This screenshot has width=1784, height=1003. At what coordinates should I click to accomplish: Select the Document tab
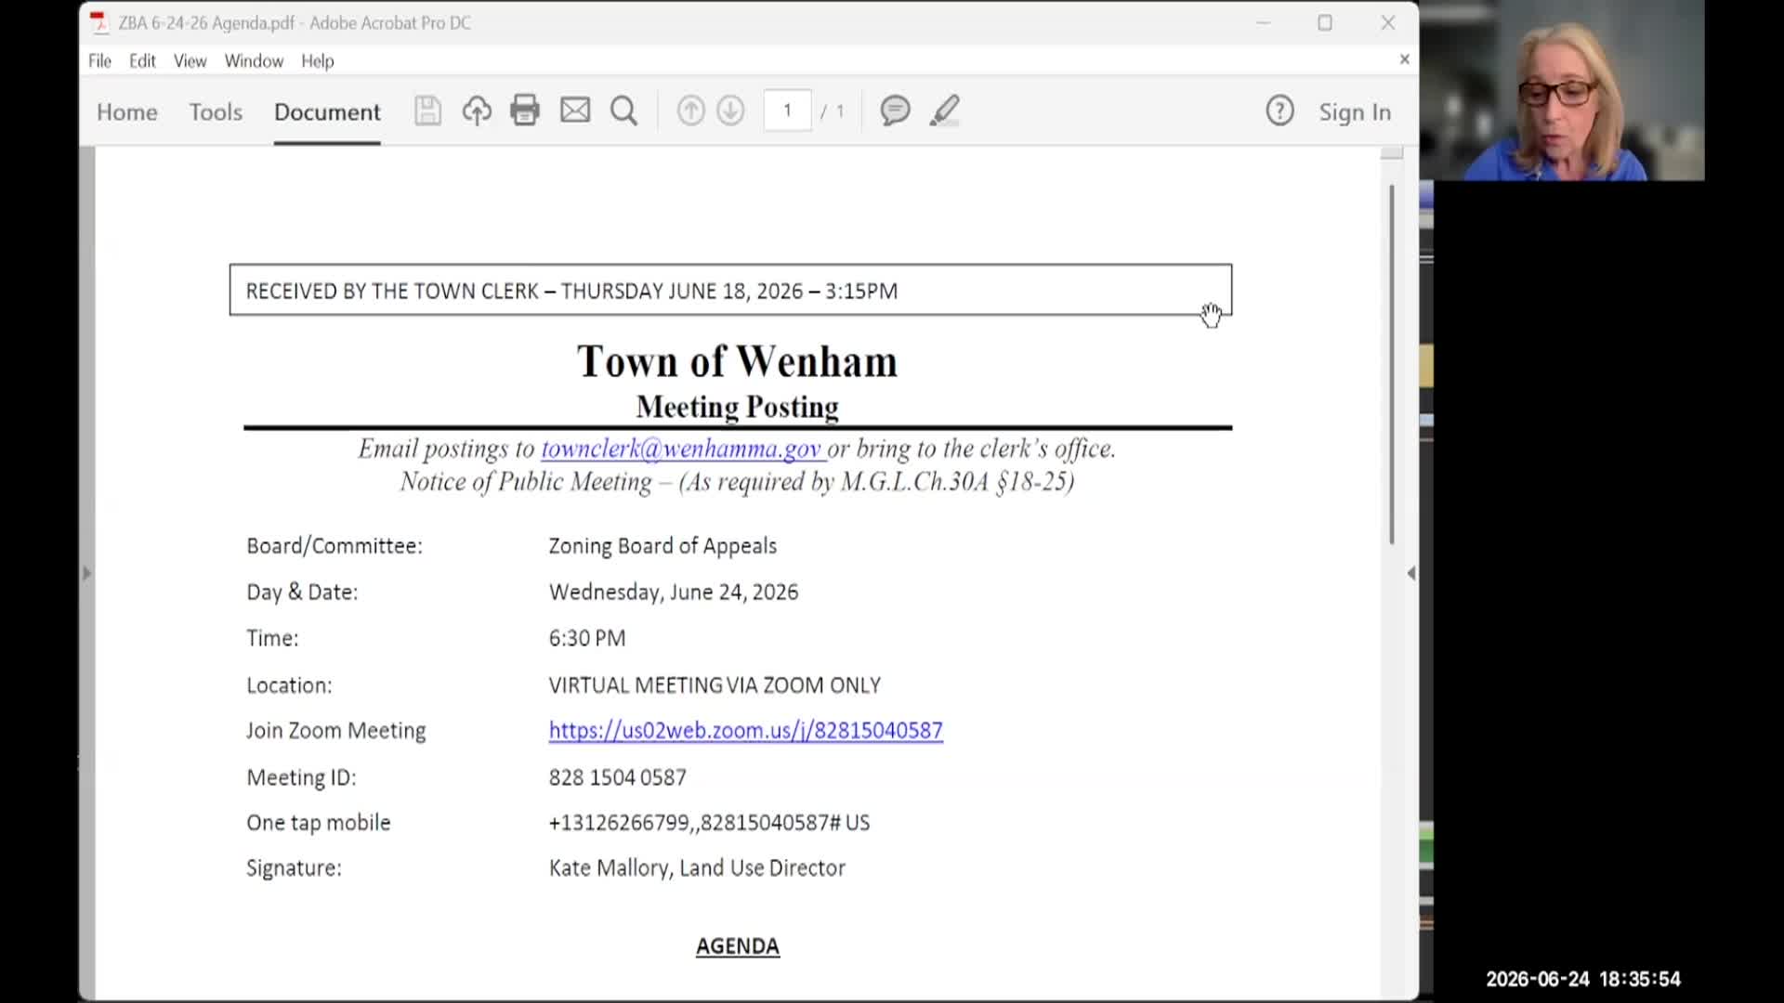click(327, 111)
